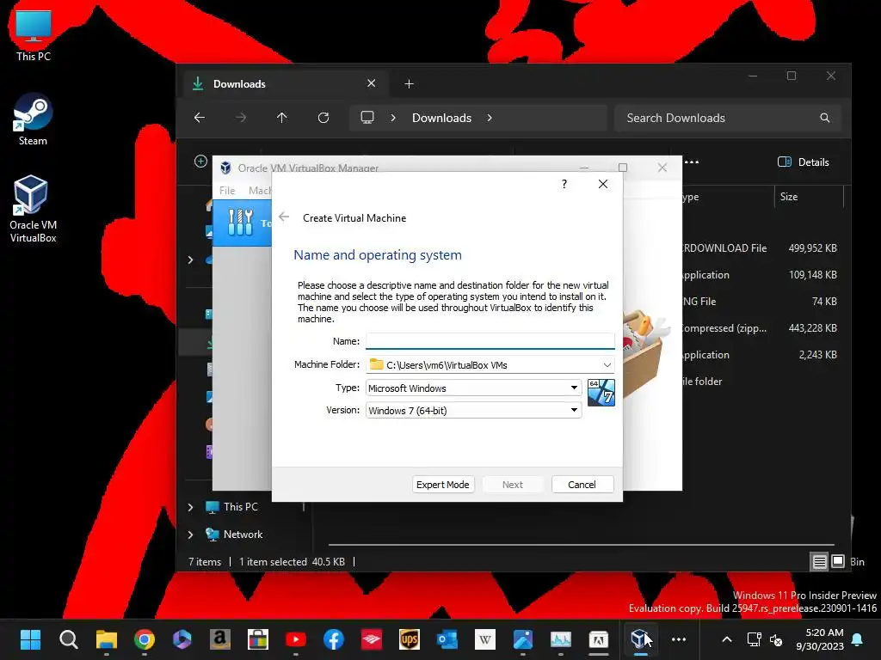
Task: Select the Compressed (zipp...) row, 443,228 KB
Action: (x=759, y=328)
